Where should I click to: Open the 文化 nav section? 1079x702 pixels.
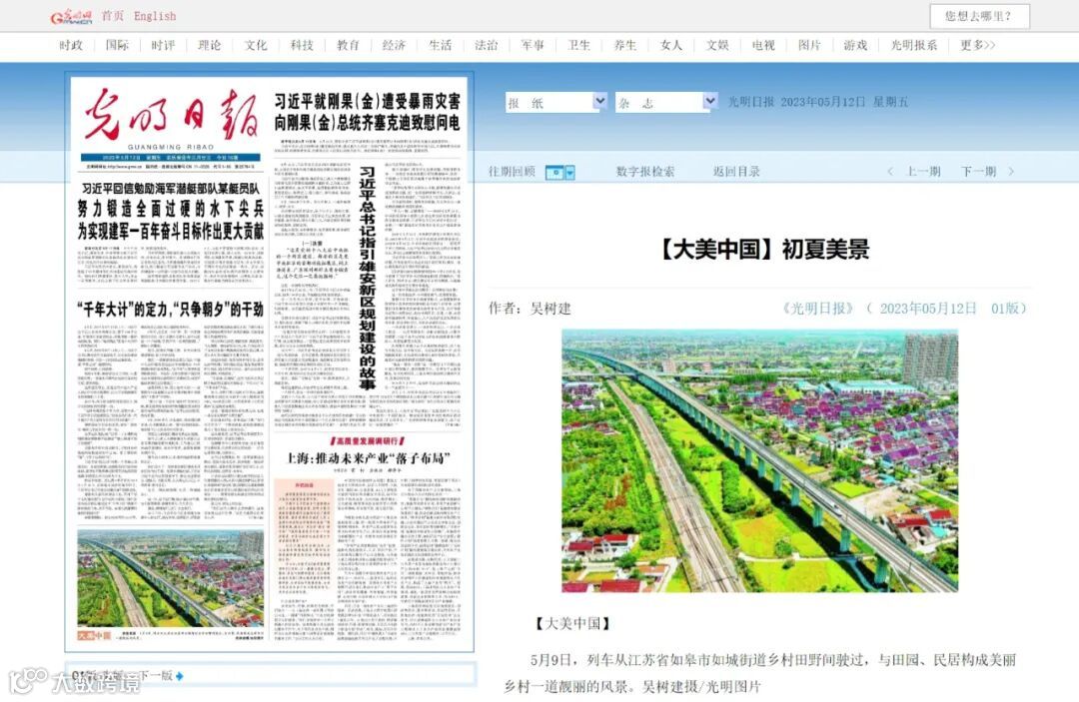(256, 45)
